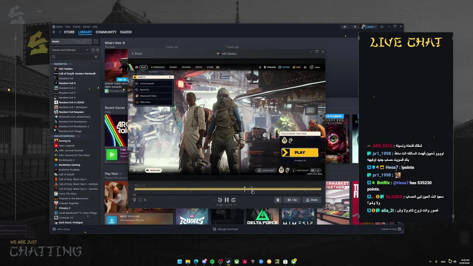Screen dimensions: 473x266
Task: Select ARC Raiders in favorites list
Action: (66, 69)
